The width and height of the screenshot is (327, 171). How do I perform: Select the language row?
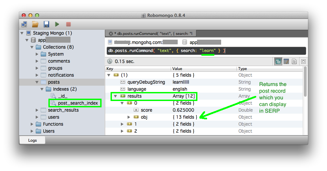pos(204,89)
